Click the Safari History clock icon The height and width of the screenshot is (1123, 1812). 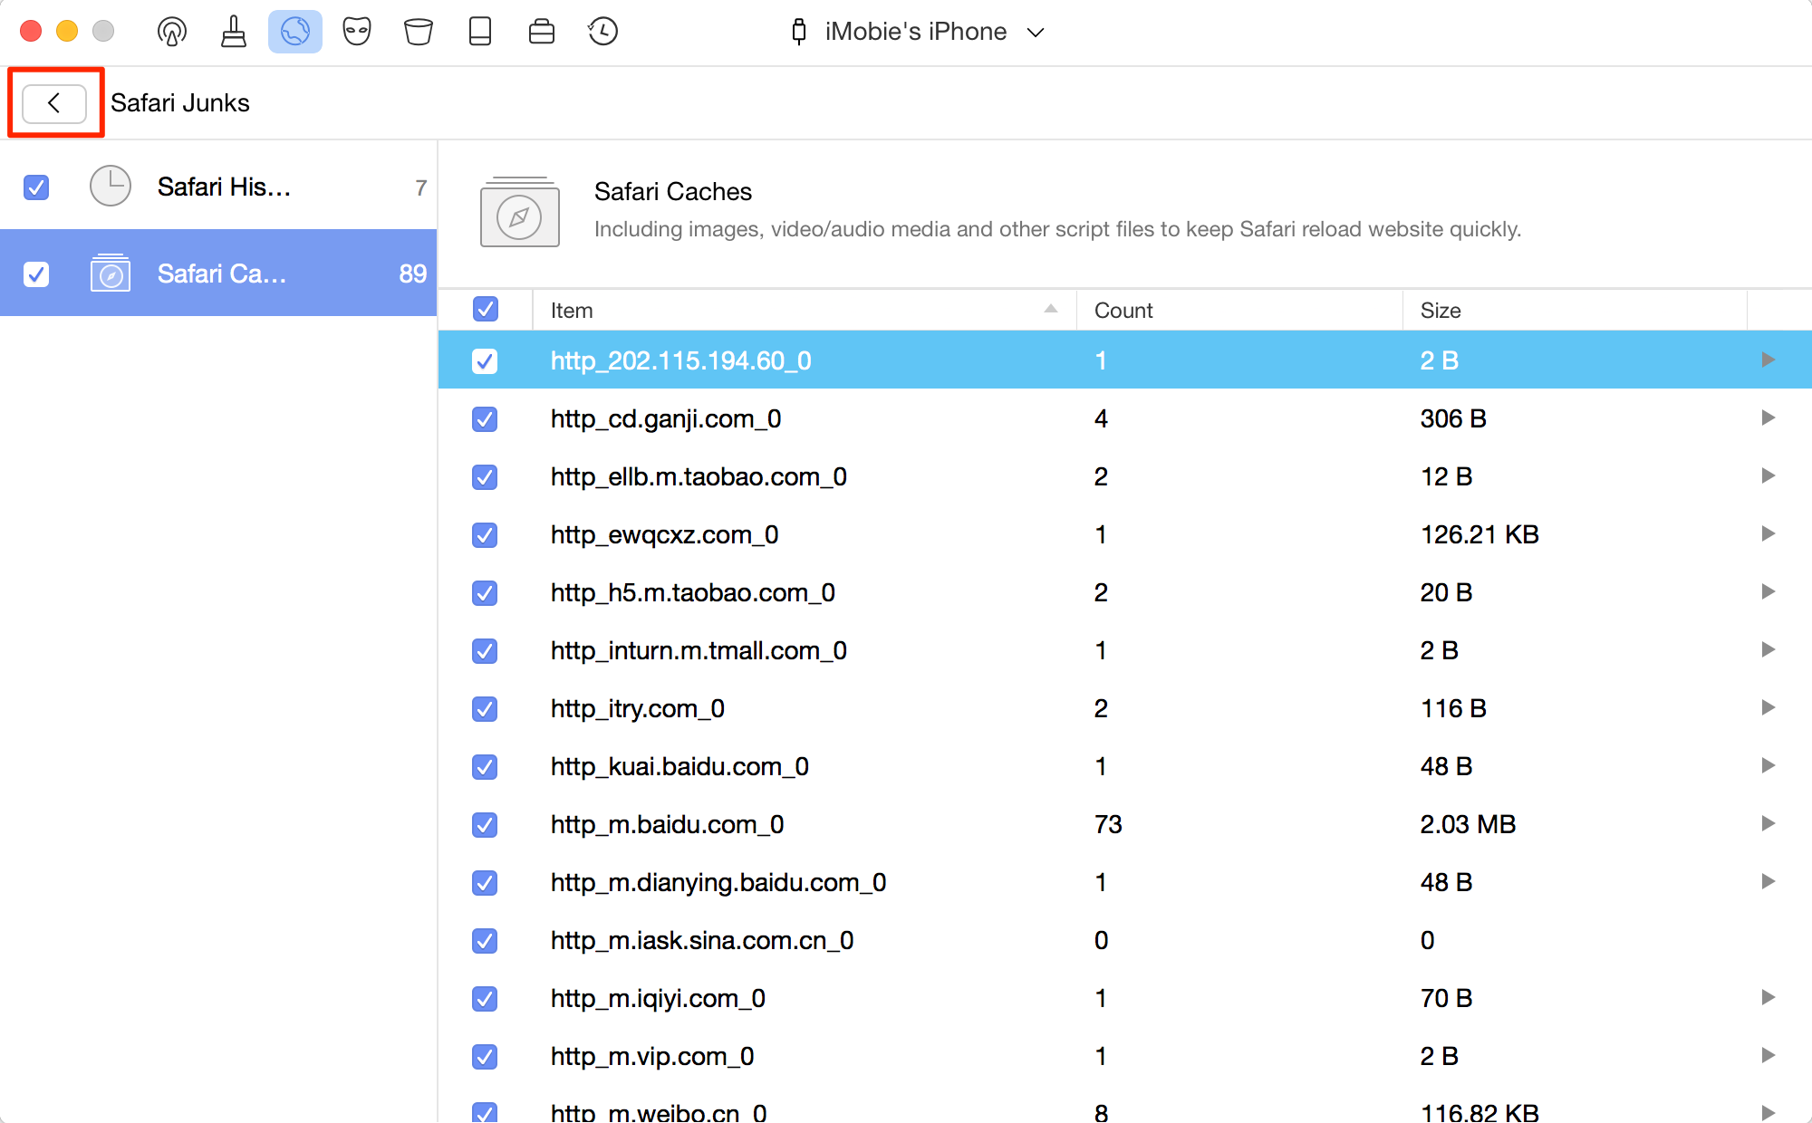pos(111,187)
